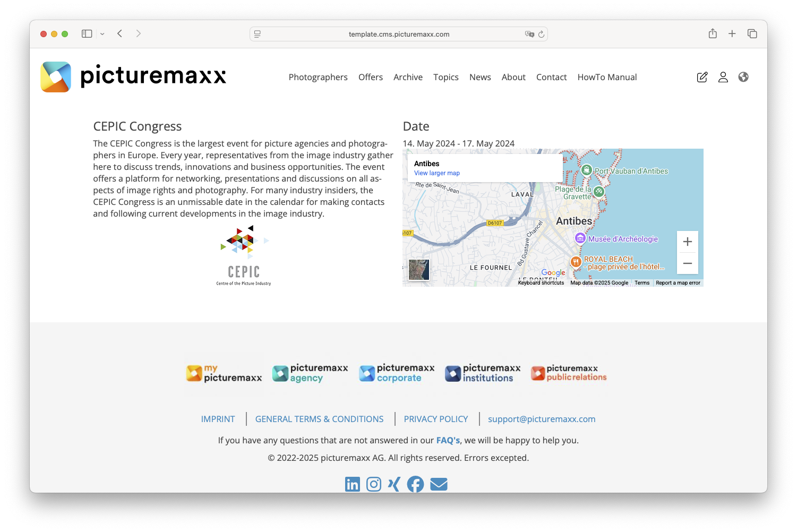Zoom out on the map with the minus button
Screen dimensions: 797x532
point(688,263)
